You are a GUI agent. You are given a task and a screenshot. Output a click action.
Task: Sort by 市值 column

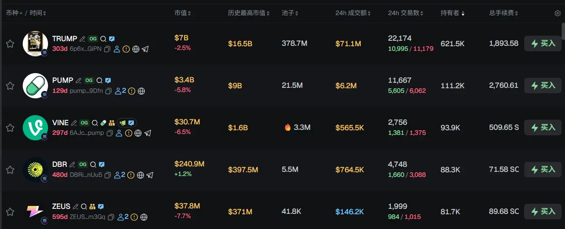click(x=183, y=13)
